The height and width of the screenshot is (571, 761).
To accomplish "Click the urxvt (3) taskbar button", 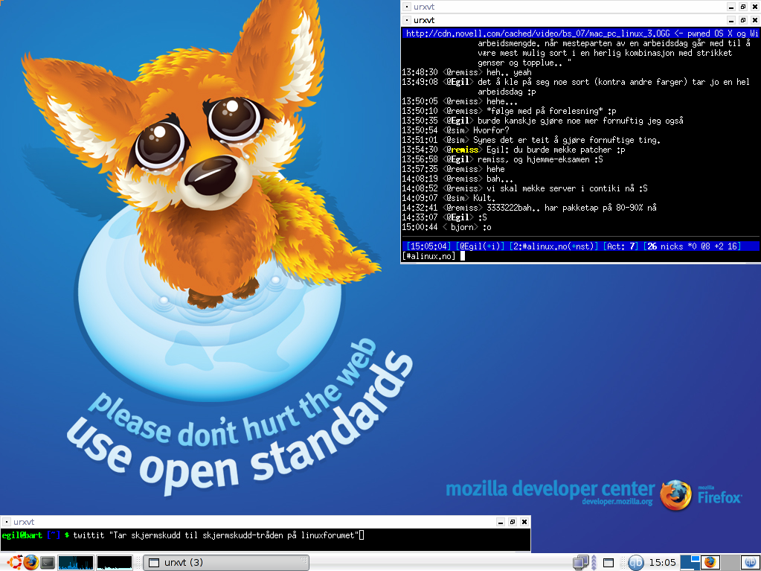I will point(226,563).
